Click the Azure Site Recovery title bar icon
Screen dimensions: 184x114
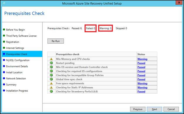click(4, 3)
